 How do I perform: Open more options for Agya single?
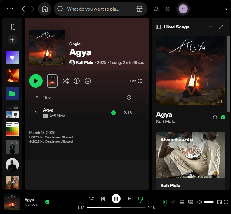[99, 81]
